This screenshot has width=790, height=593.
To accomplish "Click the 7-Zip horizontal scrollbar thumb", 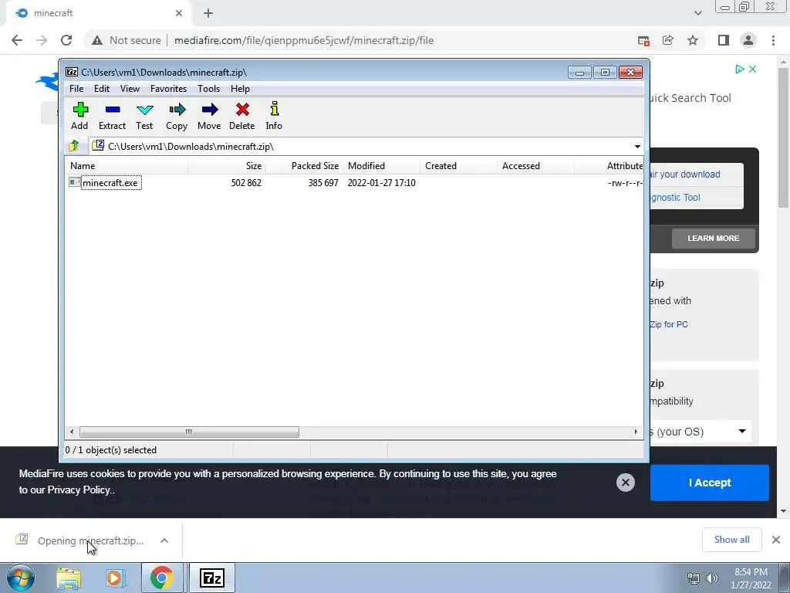I will [189, 432].
